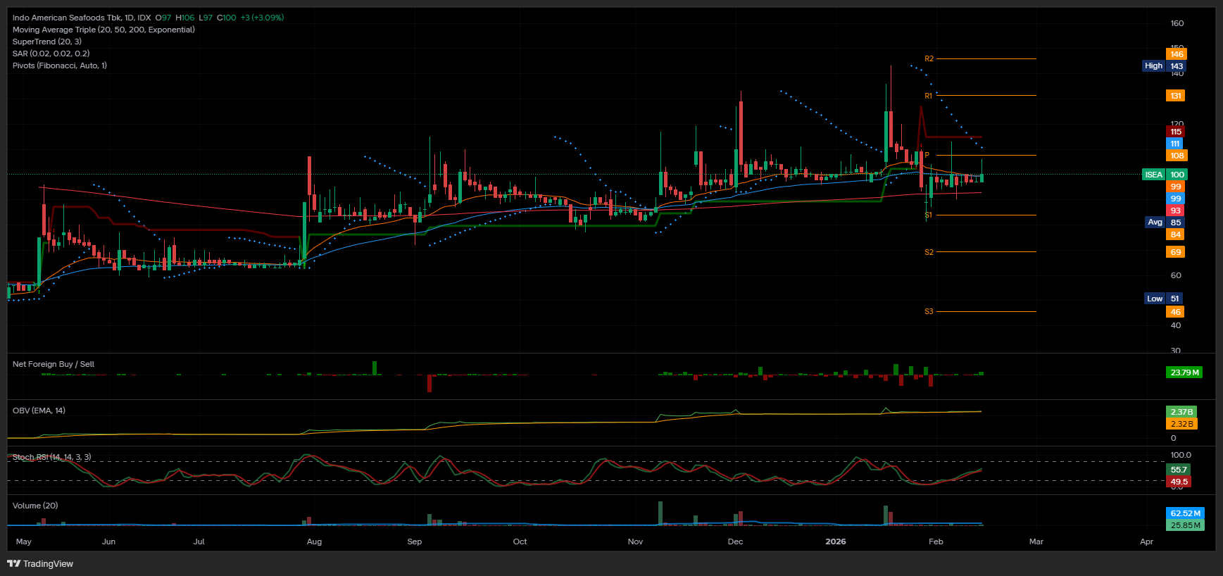Click the R2 pivot level label
1223x576 pixels.
tap(929, 59)
